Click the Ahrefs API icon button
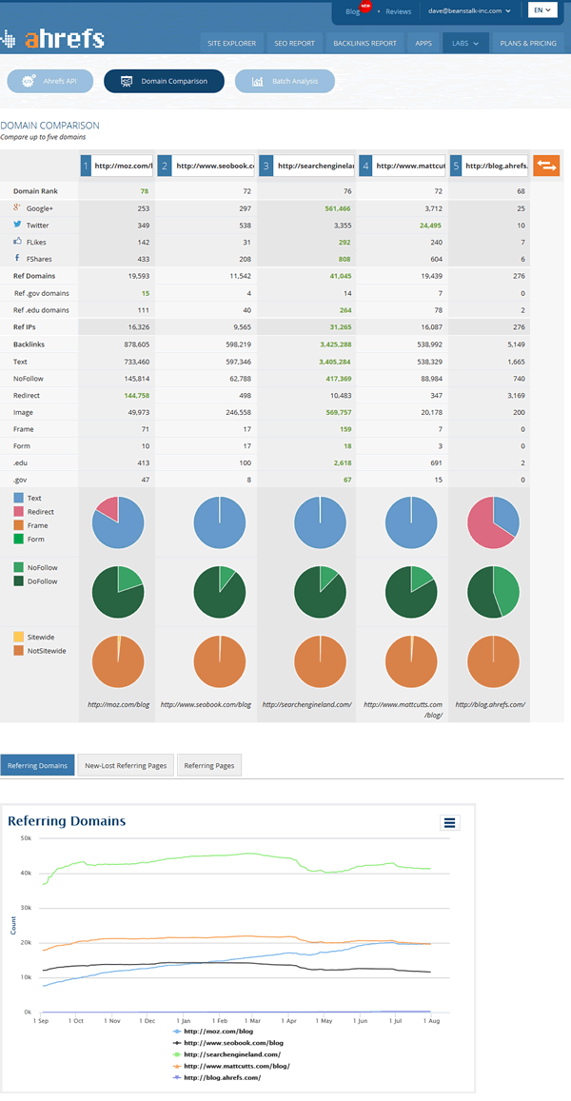The width and height of the screenshot is (571, 1101). click(x=49, y=82)
